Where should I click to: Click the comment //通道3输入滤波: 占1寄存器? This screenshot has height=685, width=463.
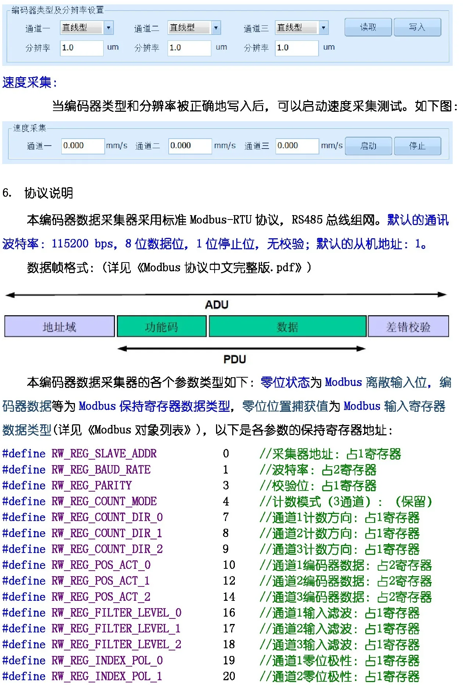point(340,645)
